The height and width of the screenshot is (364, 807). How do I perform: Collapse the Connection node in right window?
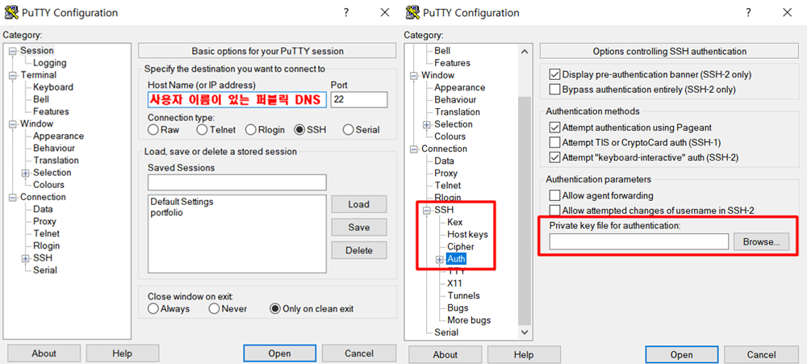414,149
